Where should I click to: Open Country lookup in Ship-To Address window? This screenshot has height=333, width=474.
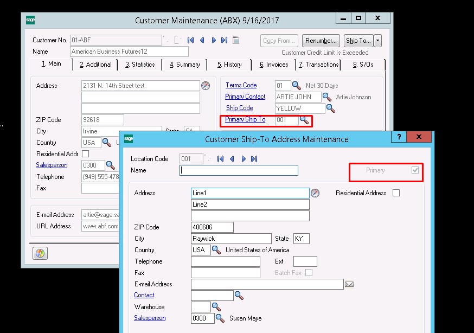coord(216,250)
